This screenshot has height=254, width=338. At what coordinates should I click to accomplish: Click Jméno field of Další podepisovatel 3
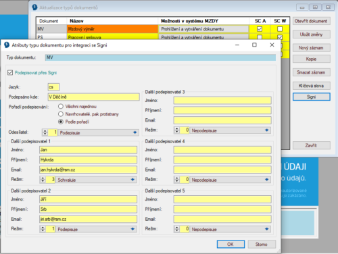click(x=222, y=100)
